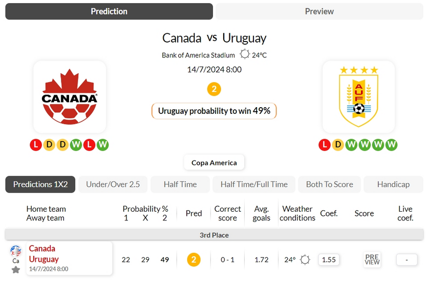Viewport: 430px width, 284px height.
Task: Open the Canada Uruguay match link
Action: tap(44, 254)
